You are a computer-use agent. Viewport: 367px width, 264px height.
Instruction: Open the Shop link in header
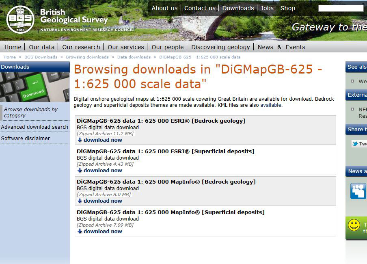287,8
